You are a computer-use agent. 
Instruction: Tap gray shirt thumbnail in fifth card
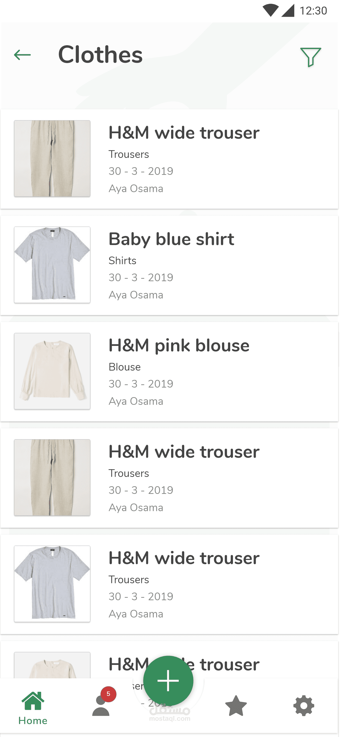click(52, 584)
